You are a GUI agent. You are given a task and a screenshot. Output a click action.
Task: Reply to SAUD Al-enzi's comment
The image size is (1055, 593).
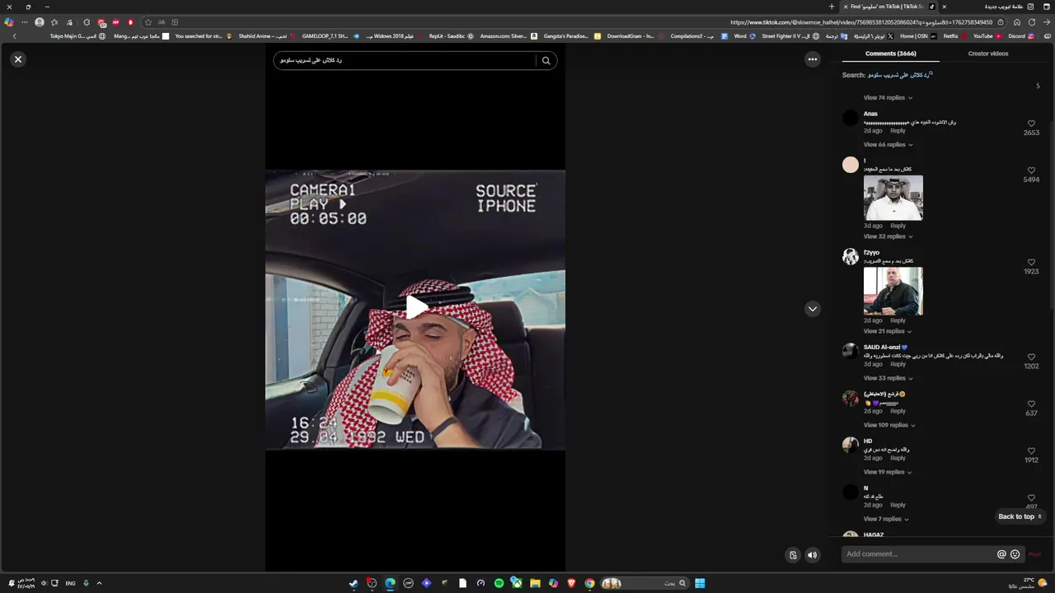[898, 364]
